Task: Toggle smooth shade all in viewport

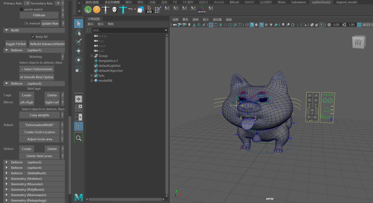Action: [x=252, y=25]
